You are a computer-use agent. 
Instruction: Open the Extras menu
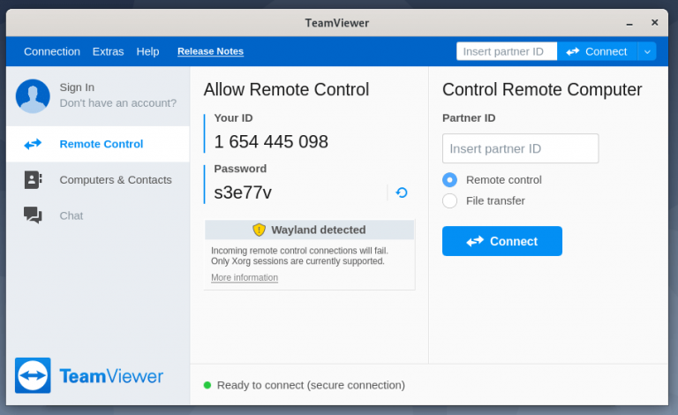108,51
